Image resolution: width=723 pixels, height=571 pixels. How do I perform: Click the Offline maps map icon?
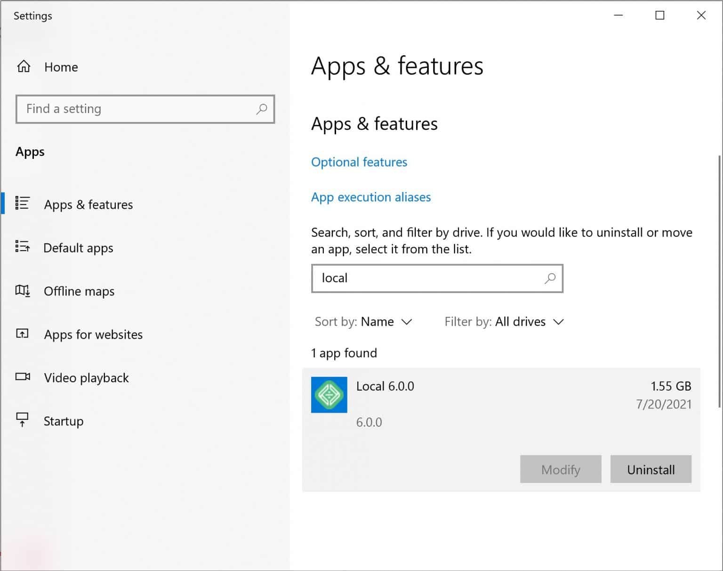(x=23, y=291)
